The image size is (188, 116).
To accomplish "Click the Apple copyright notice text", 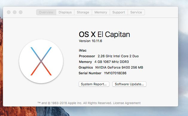I will (75, 103).
